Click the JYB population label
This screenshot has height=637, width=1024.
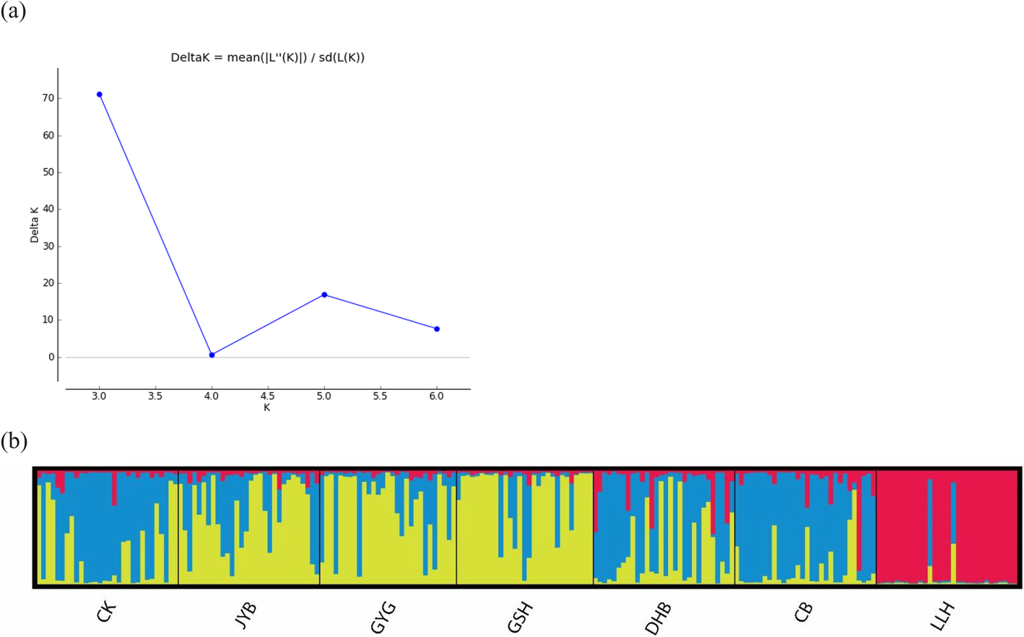[x=246, y=615]
